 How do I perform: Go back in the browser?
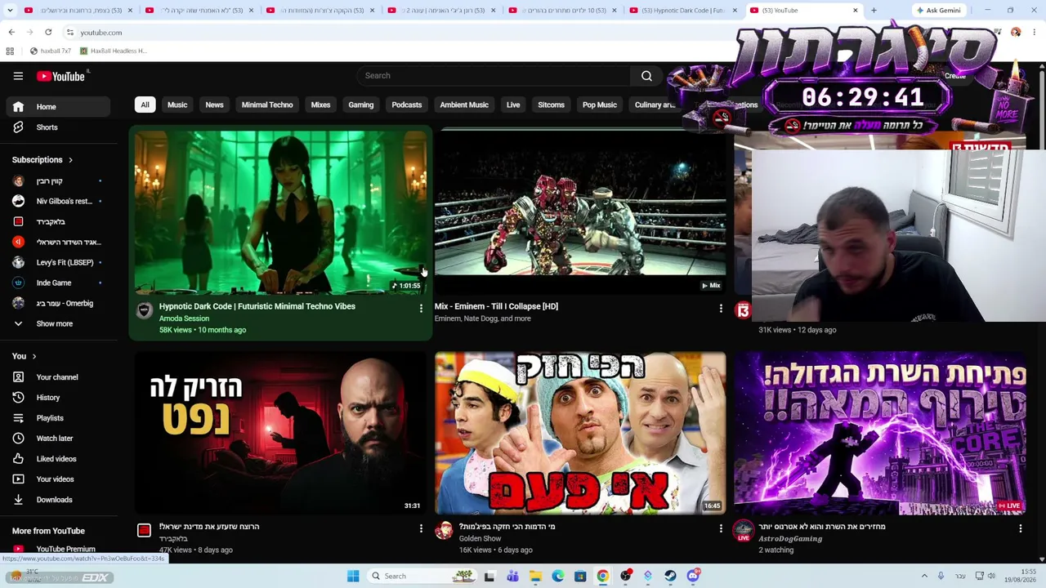(11, 33)
